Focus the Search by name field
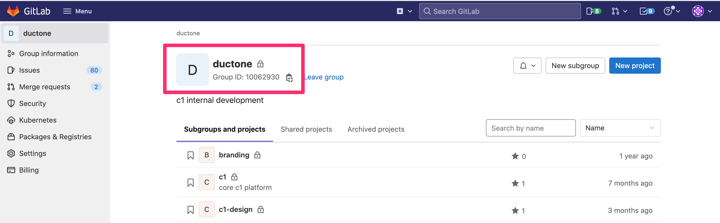This screenshot has height=223, width=720. (x=530, y=128)
